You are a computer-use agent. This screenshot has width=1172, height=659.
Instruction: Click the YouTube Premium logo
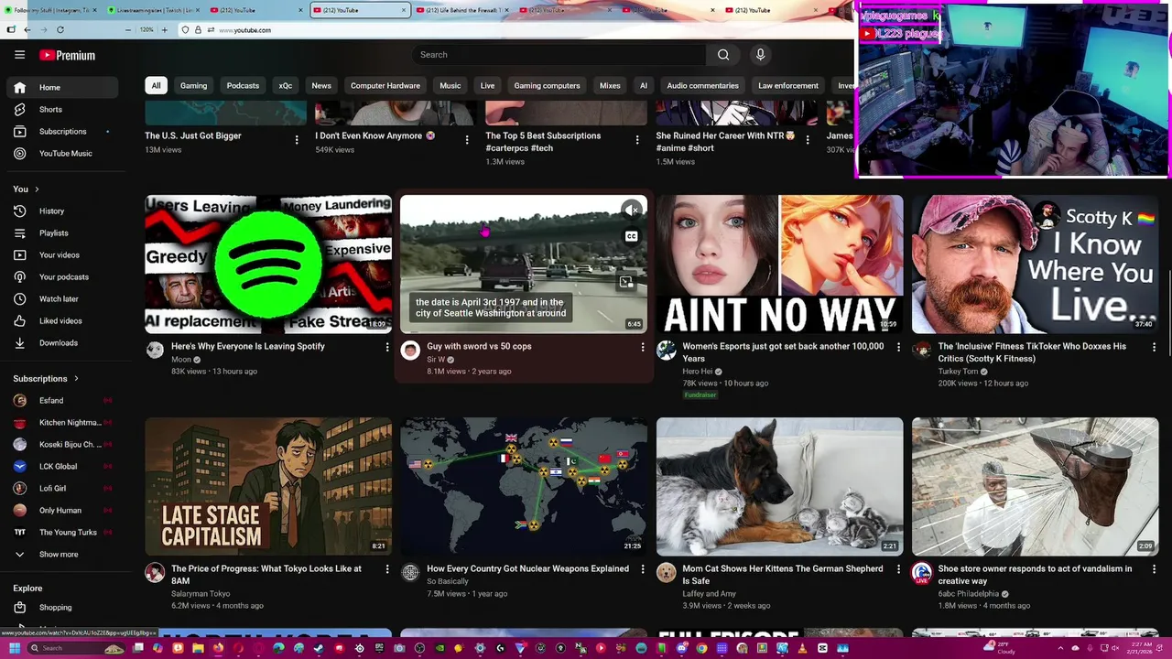pyautogui.click(x=67, y=55)
